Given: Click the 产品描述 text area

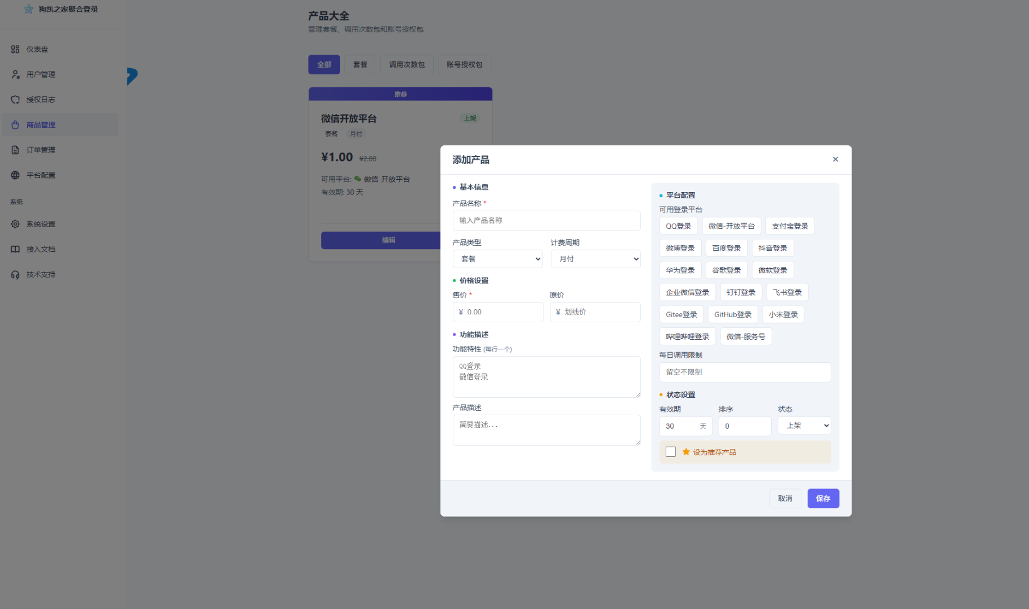Looking at the screenshot, I should click(x=547, y=430).
